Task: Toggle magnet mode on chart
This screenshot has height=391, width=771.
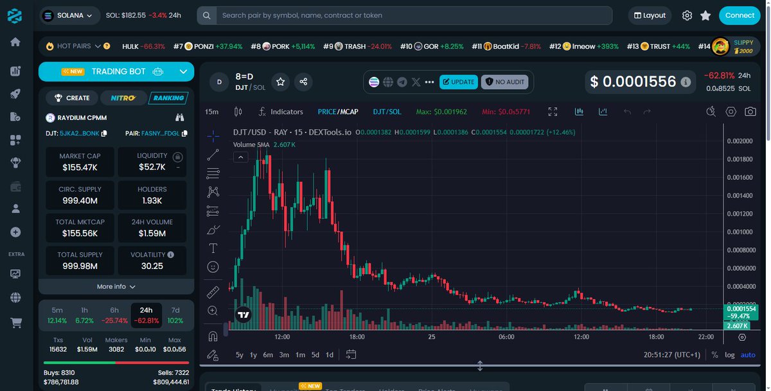Action: click(213, 336)
